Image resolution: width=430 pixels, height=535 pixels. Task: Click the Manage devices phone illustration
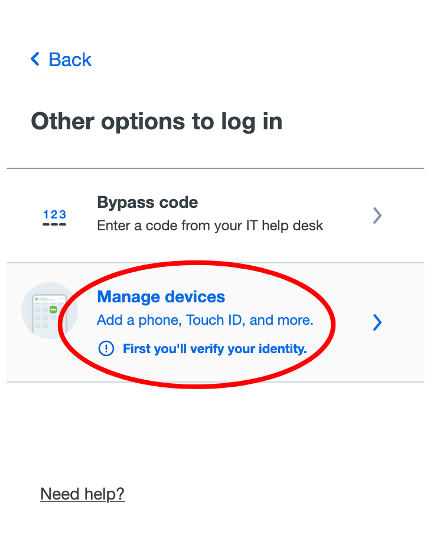tap(50, 311)
